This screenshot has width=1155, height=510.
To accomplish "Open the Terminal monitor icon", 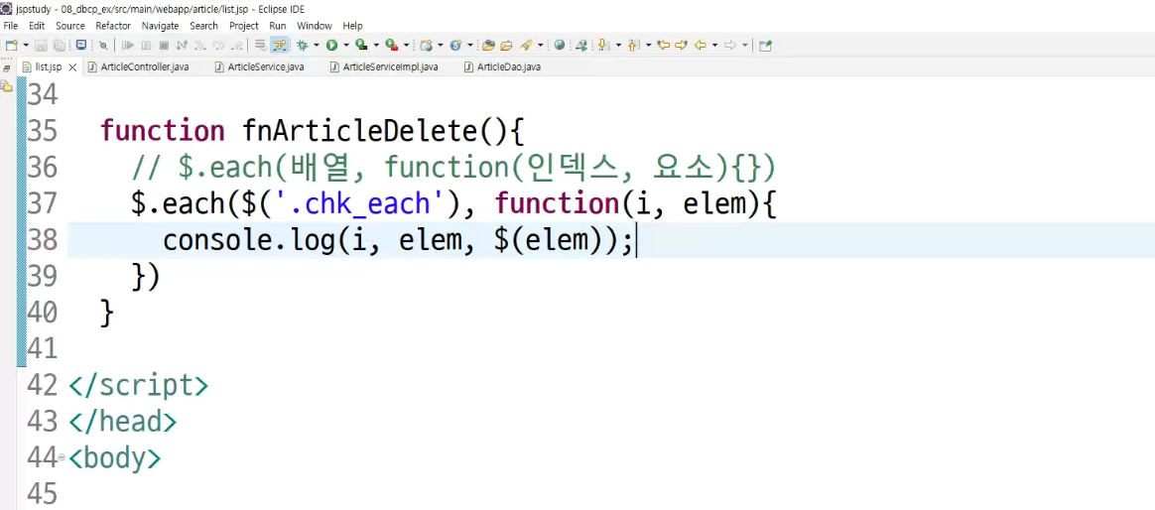I will tap(81, 45).
